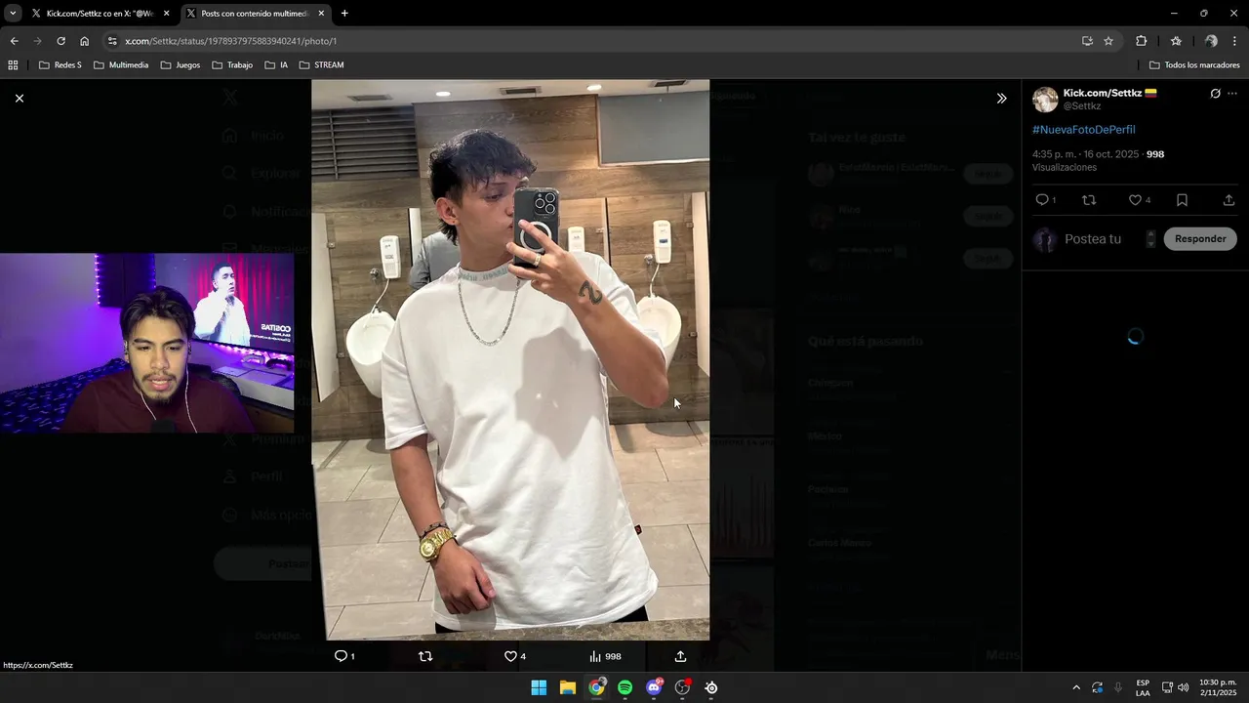Click the '4:35 p. m. · 16 oct. 2025' timestamp
Image resolution: width=1249 pixels, height=703 pixels.
point(1085,154)
